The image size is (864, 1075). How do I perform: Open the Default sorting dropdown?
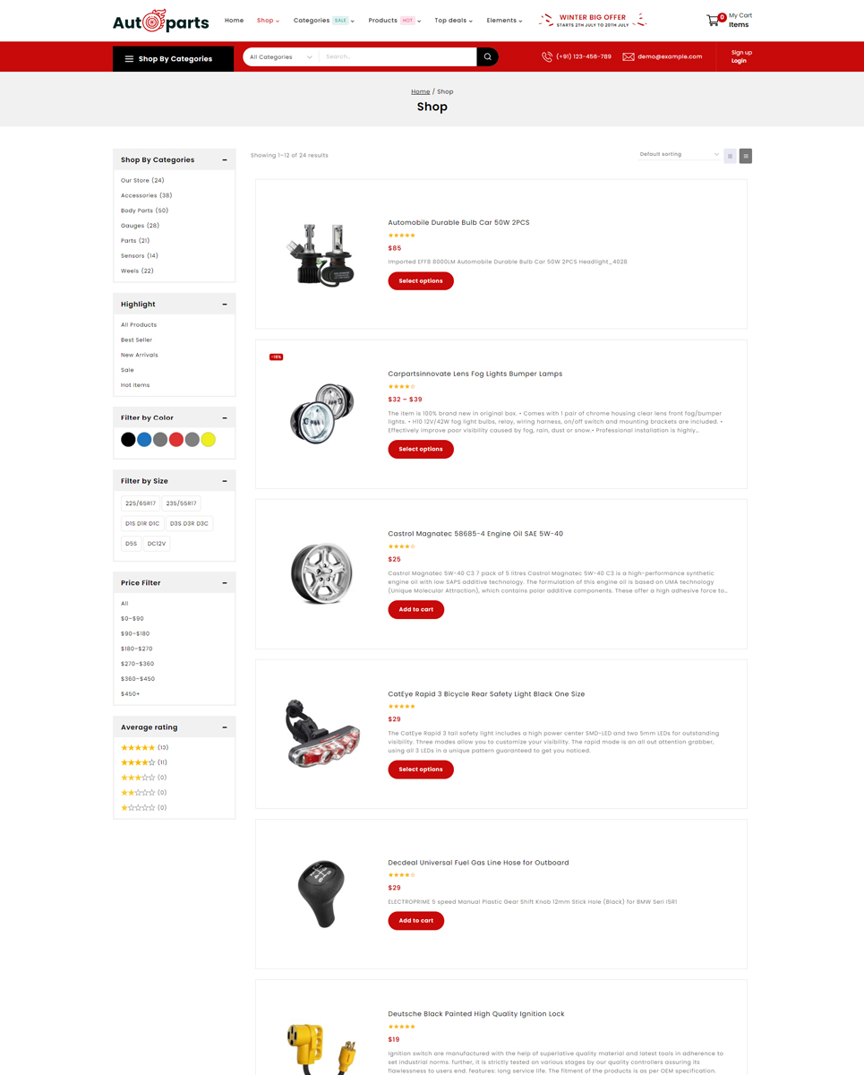tap(679, 154)
